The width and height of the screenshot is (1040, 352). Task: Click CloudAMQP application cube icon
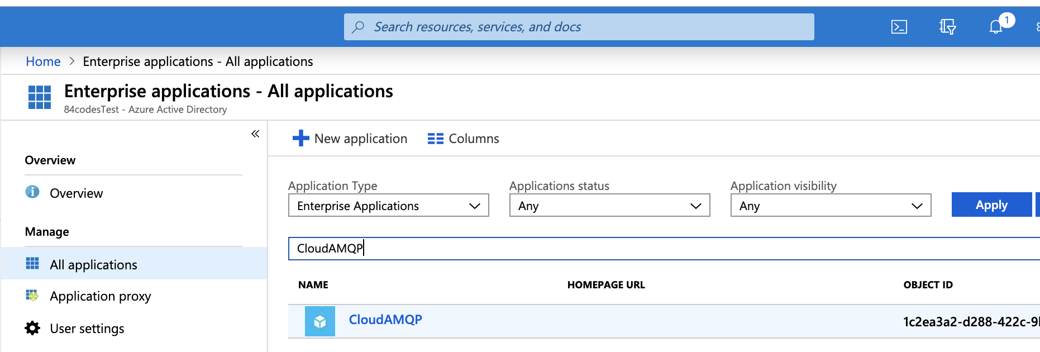click(x=320, y=321)
